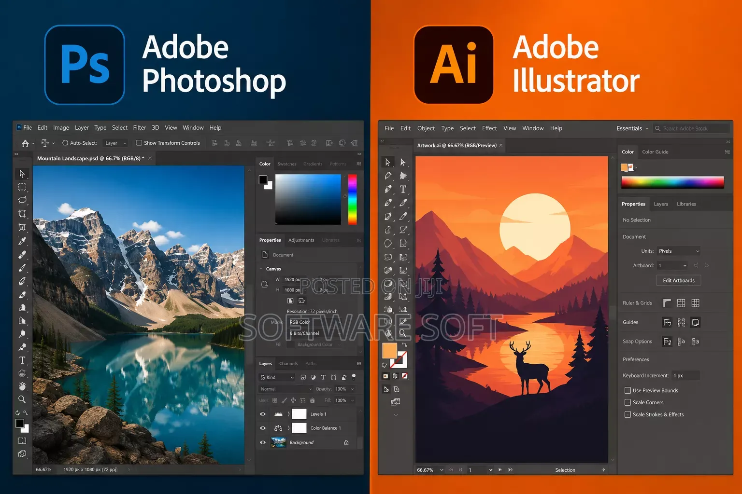The width and height of the screenshot is (742, 494).
Task: Hide the Background layer
Action: click(x=263, y=442)
